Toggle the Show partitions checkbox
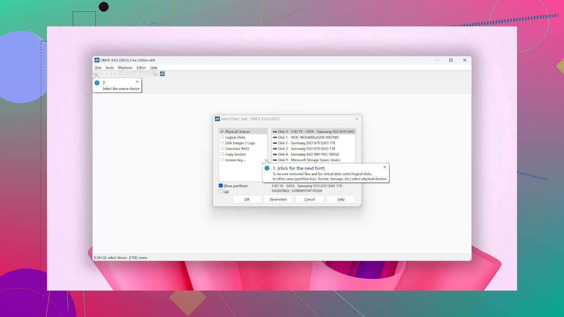Image resolution: width=564 pixels, height=317 pixels. [x=221, y=186]
